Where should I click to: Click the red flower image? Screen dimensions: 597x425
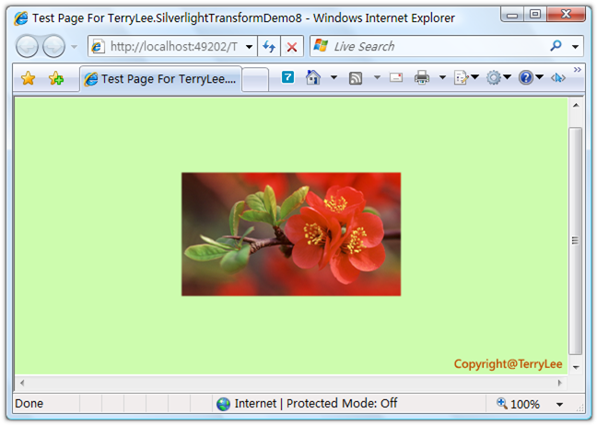coord(291,235)
